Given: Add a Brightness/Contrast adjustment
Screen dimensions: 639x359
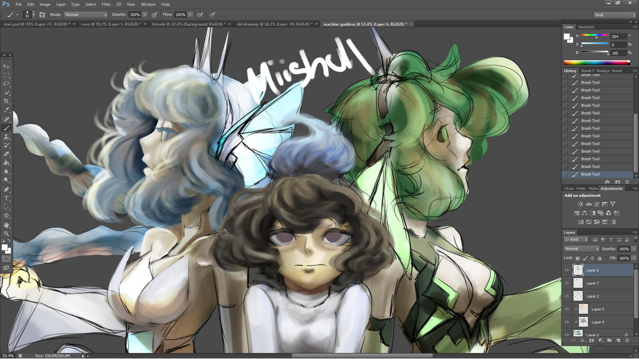Looking at the screenshot, I should [x=580, y=204].
